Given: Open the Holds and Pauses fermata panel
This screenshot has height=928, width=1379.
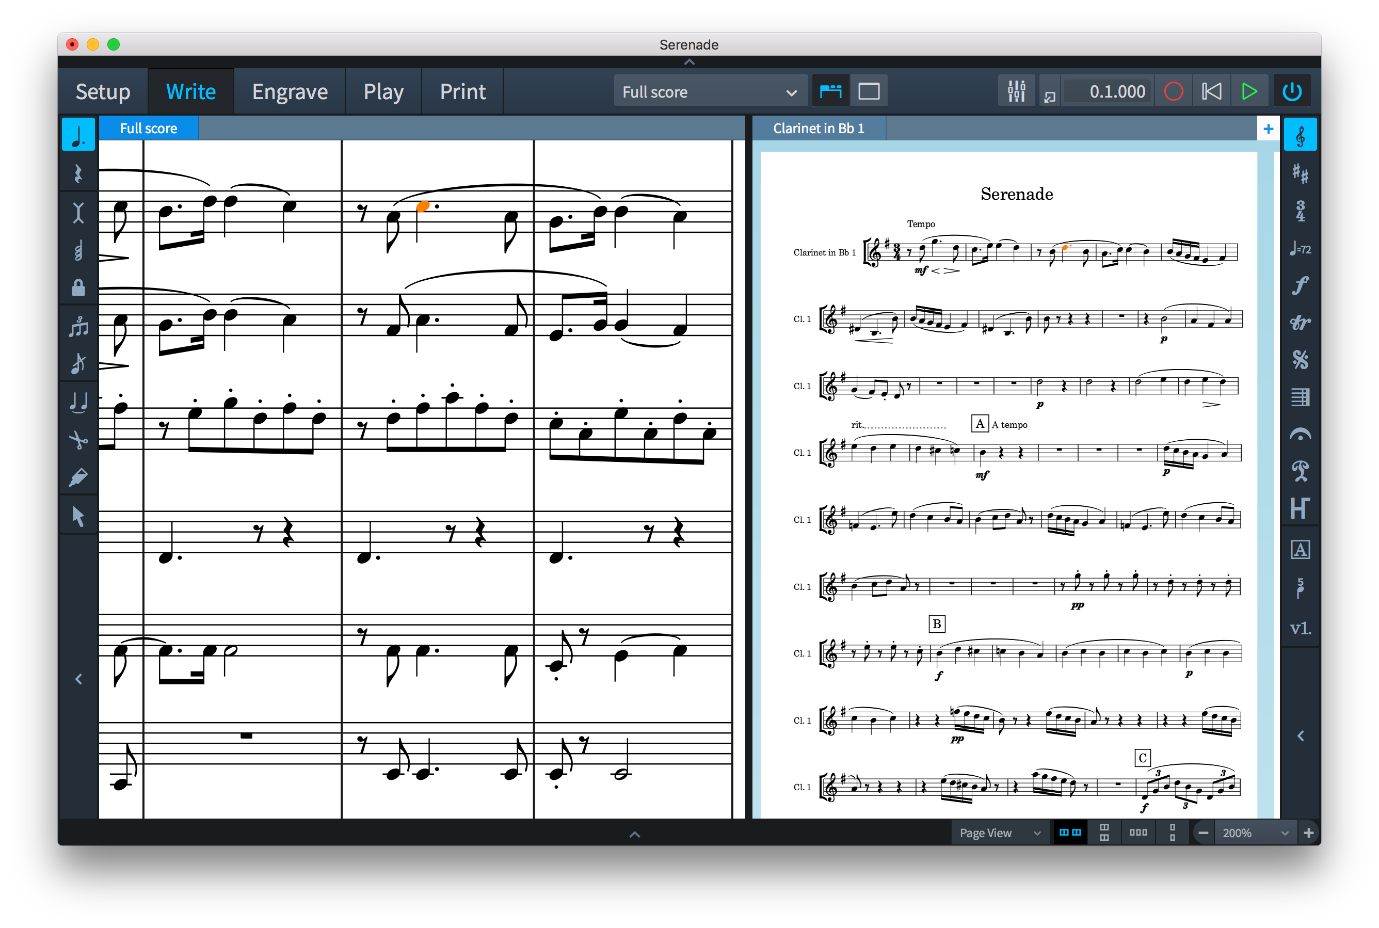Looking at the screenshot, I should pos(1300,435).
